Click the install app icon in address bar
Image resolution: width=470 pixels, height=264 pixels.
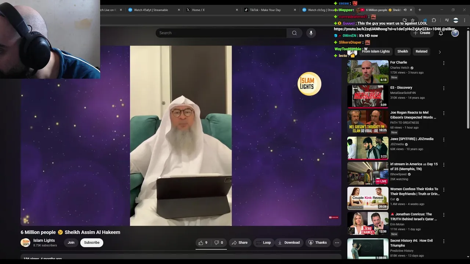point(405,21)
